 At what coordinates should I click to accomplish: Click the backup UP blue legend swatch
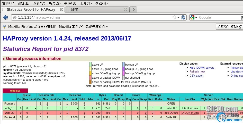click(x=123, y=64)
